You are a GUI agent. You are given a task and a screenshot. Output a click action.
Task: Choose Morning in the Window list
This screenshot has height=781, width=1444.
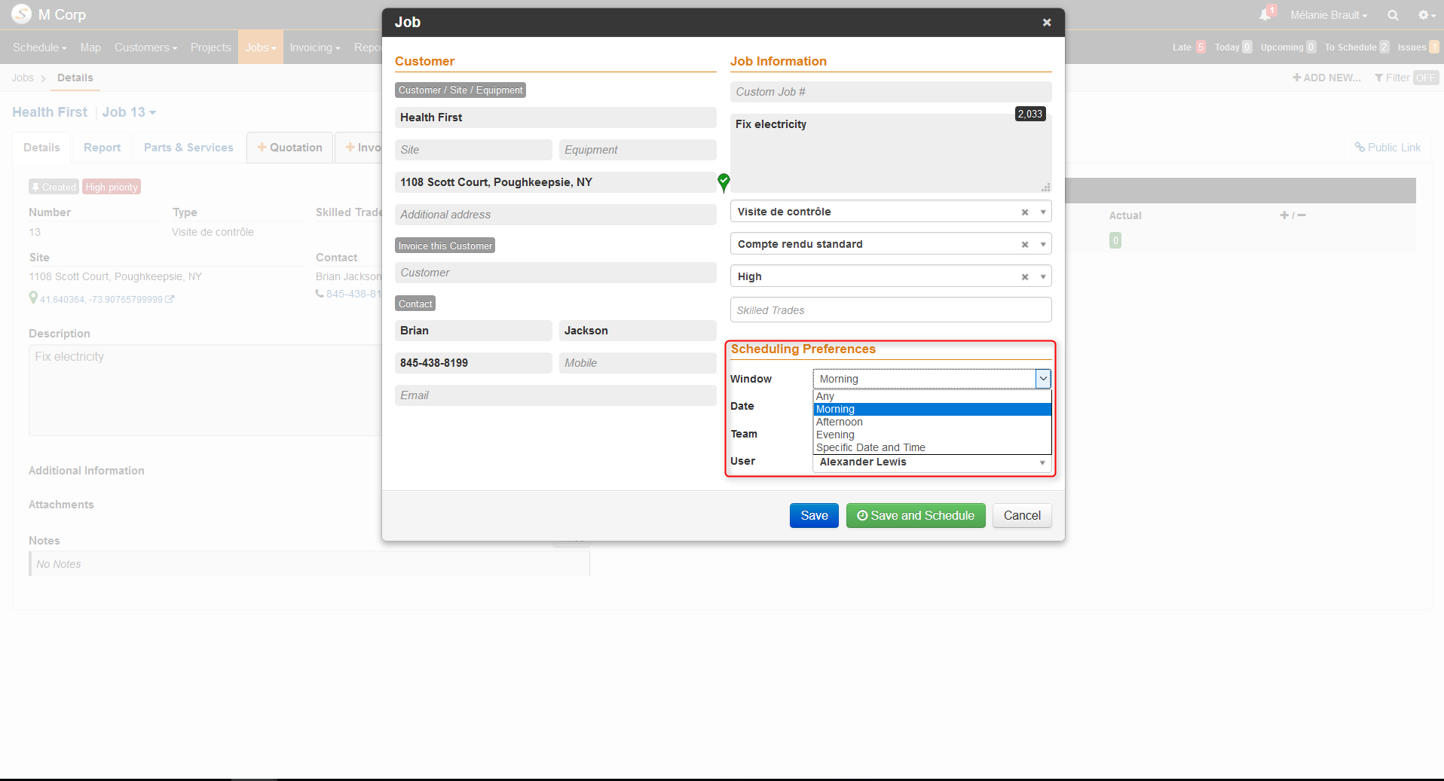tap(932, 409)
